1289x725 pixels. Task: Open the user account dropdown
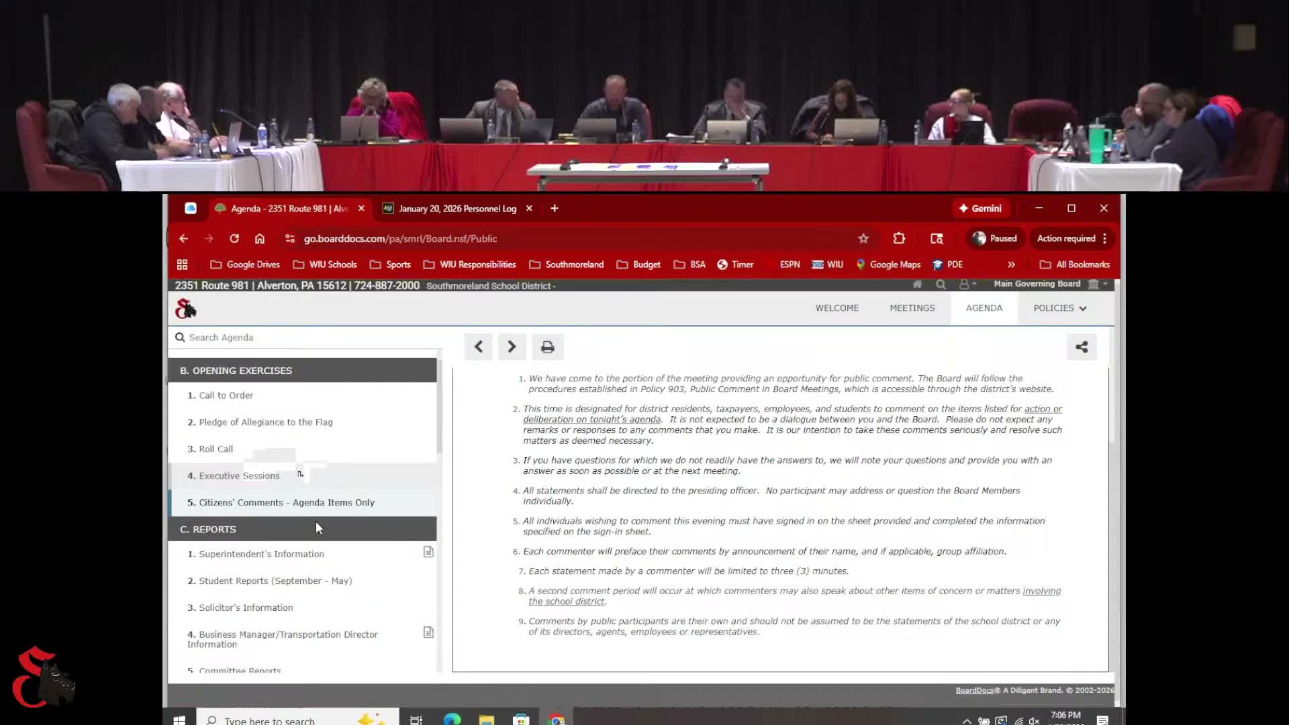tap(967, 285)
